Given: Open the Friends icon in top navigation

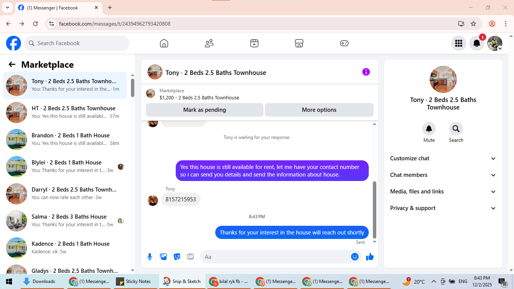Looking at the screenshot, I should point(209,43).
